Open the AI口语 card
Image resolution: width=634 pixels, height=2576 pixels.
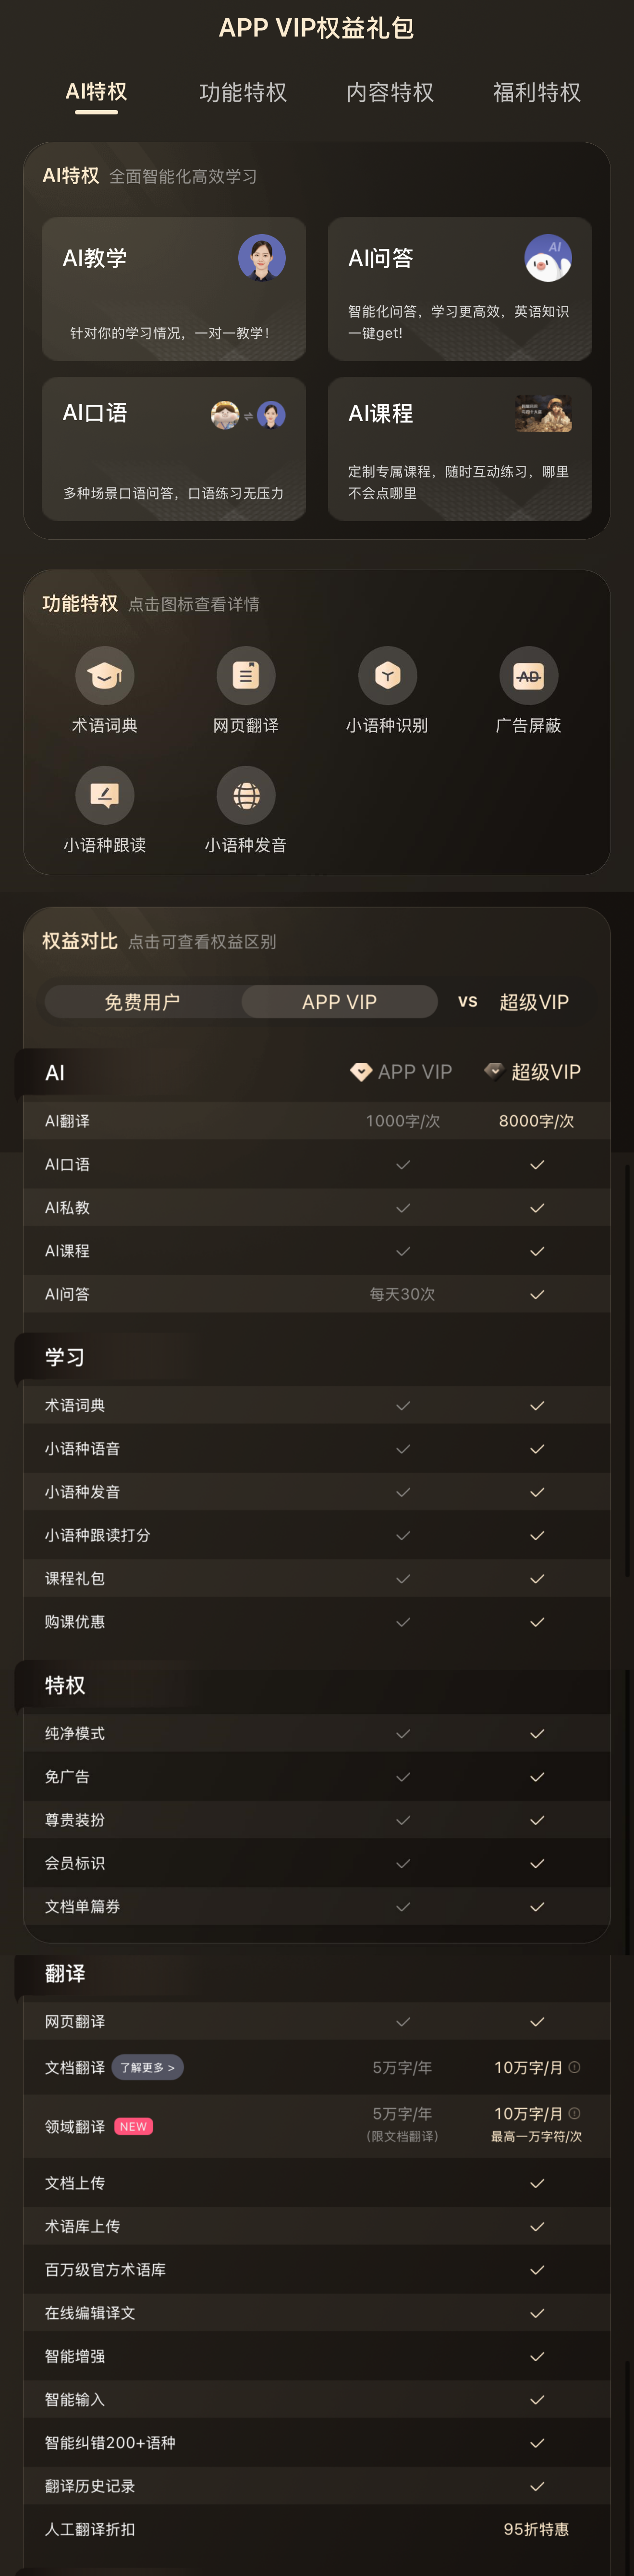tap(174, 449)
